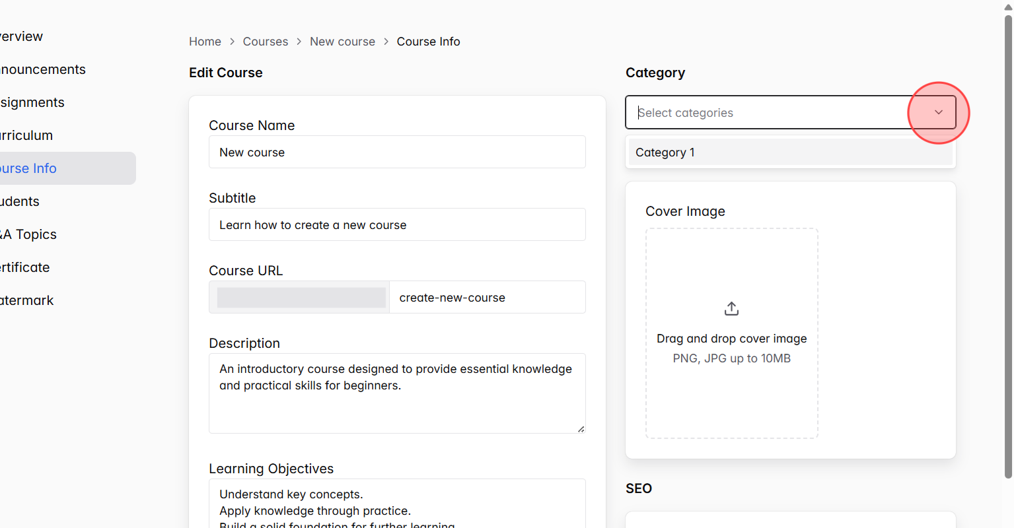Open the Category dropdown chevron

[937, 112]
